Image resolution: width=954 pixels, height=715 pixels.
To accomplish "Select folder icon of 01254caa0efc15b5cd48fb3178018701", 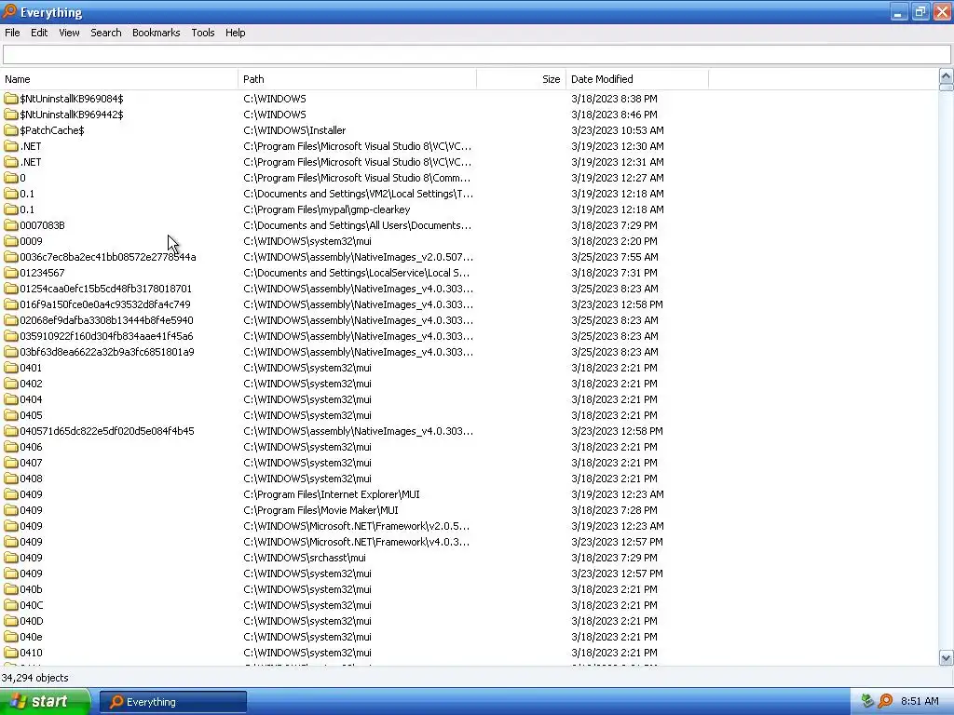I will [x=11, y=289].
